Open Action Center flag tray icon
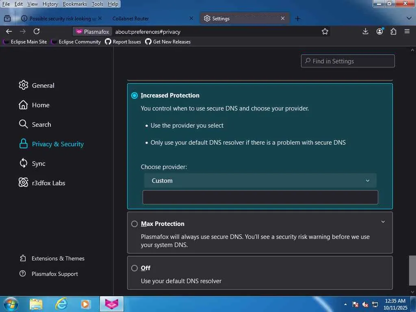Image resolution: width=416 pixels, height=312 pixels. click(x=355, y=304)
